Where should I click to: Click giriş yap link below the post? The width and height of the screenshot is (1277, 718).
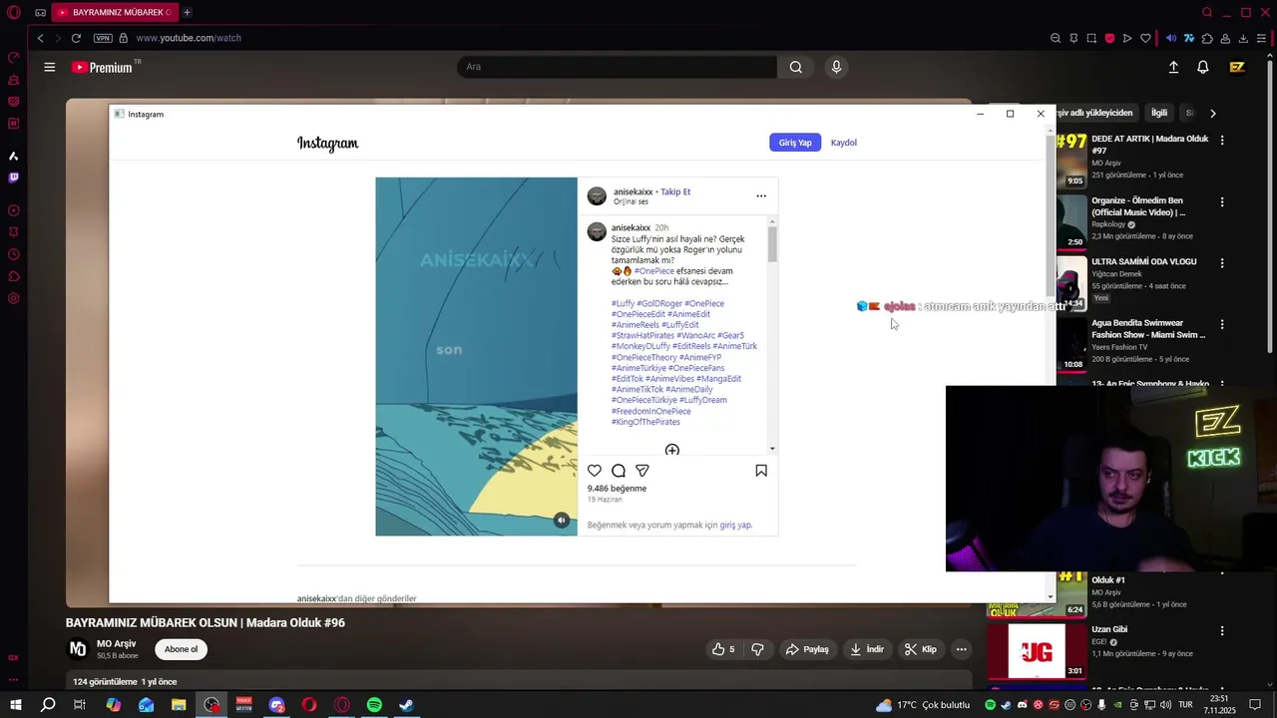[x=735, y=525]
